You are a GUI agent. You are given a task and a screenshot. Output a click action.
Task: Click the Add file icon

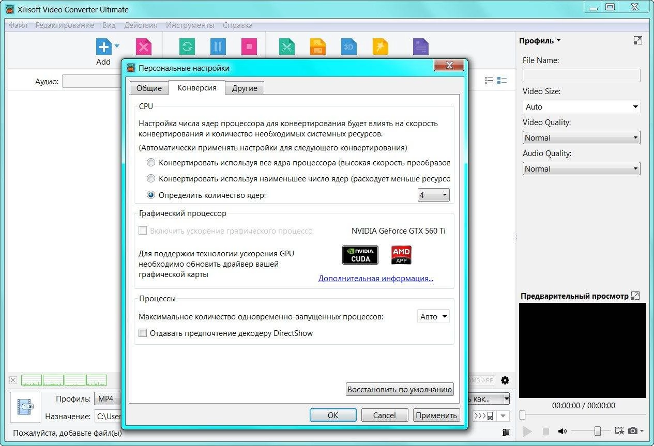[x=103, y=47]
